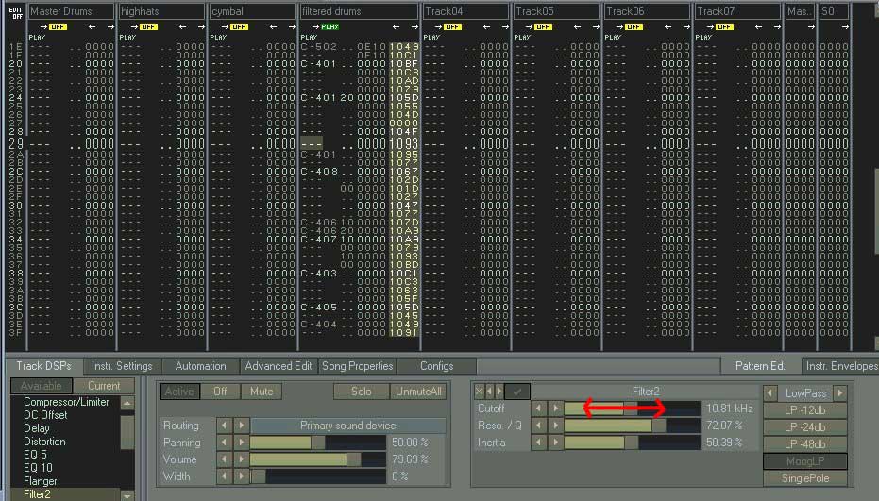
Task: Click the Reso./Q increase arrow
Action: (x=554, y=426)
